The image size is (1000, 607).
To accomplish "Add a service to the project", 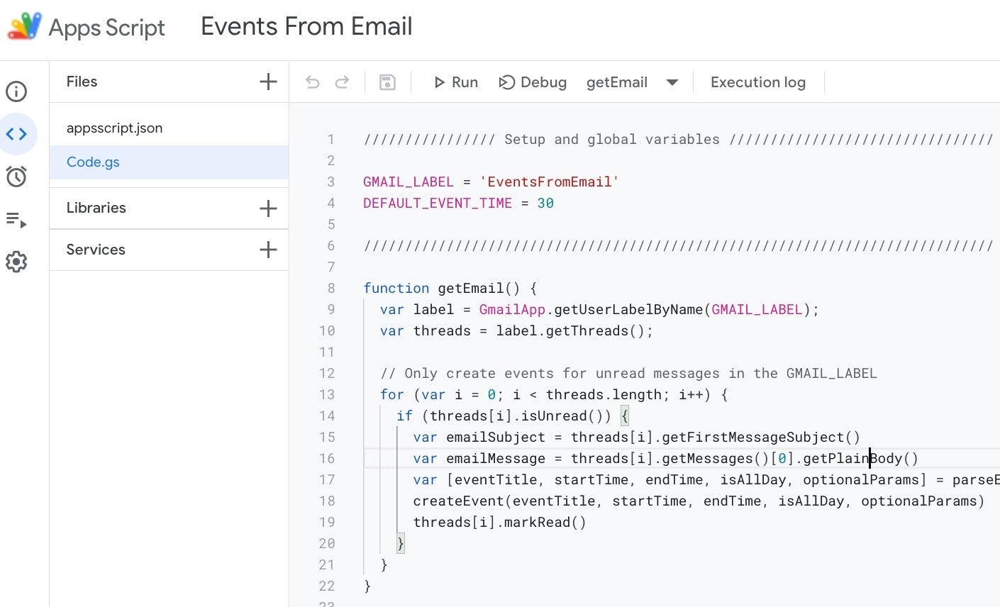I will 267,250.
